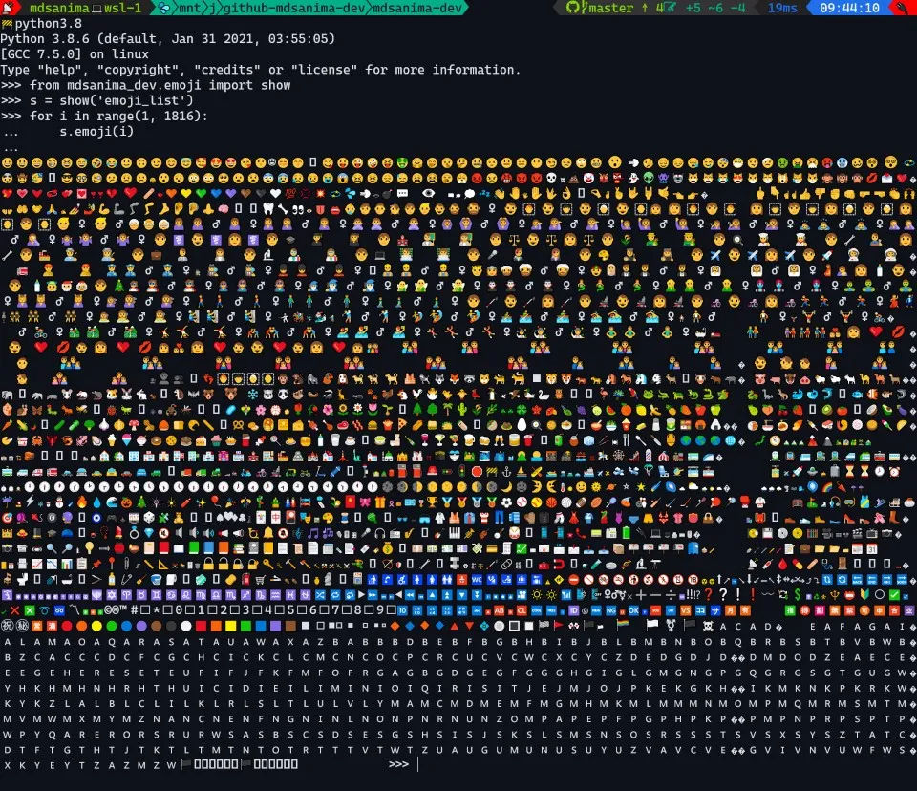Click the from mdsanima_dev.emoji import line
This screenshot has width=917, height=791.
point(145,85)
